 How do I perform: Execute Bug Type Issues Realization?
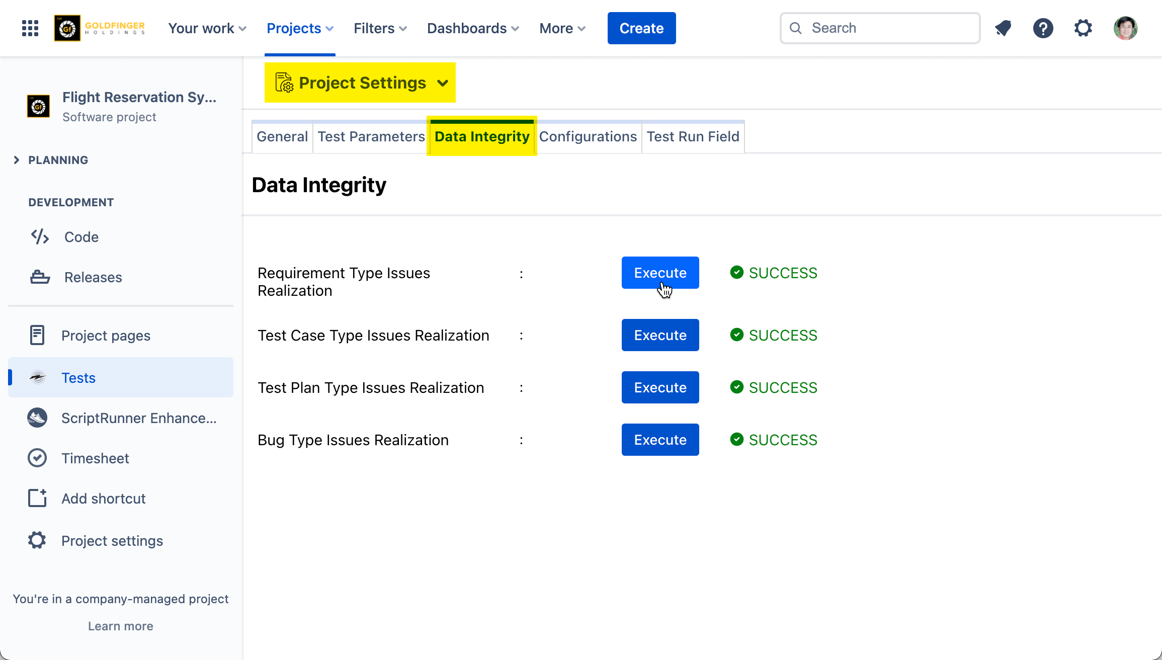pyautogui.click(x=660, y=440)
